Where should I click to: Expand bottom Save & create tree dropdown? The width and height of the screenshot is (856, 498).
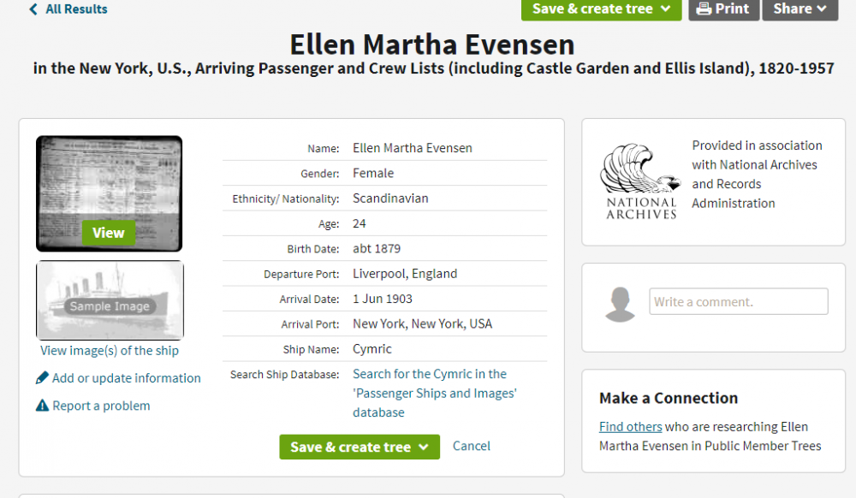(x=424, y=448)
